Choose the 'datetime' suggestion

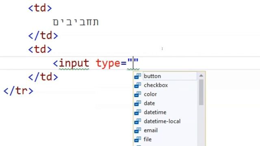point(155,112)
